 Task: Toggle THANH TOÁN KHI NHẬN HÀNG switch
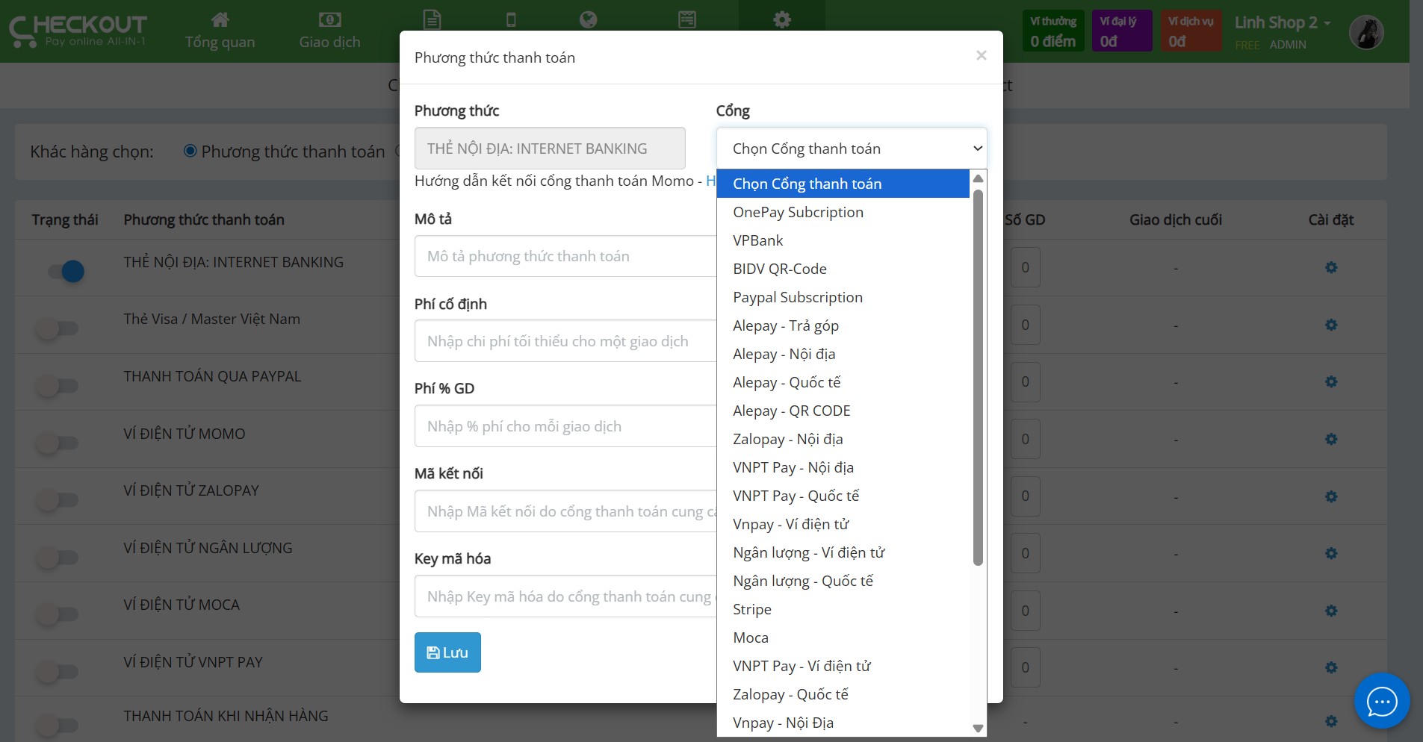click(x=58, y=725)
